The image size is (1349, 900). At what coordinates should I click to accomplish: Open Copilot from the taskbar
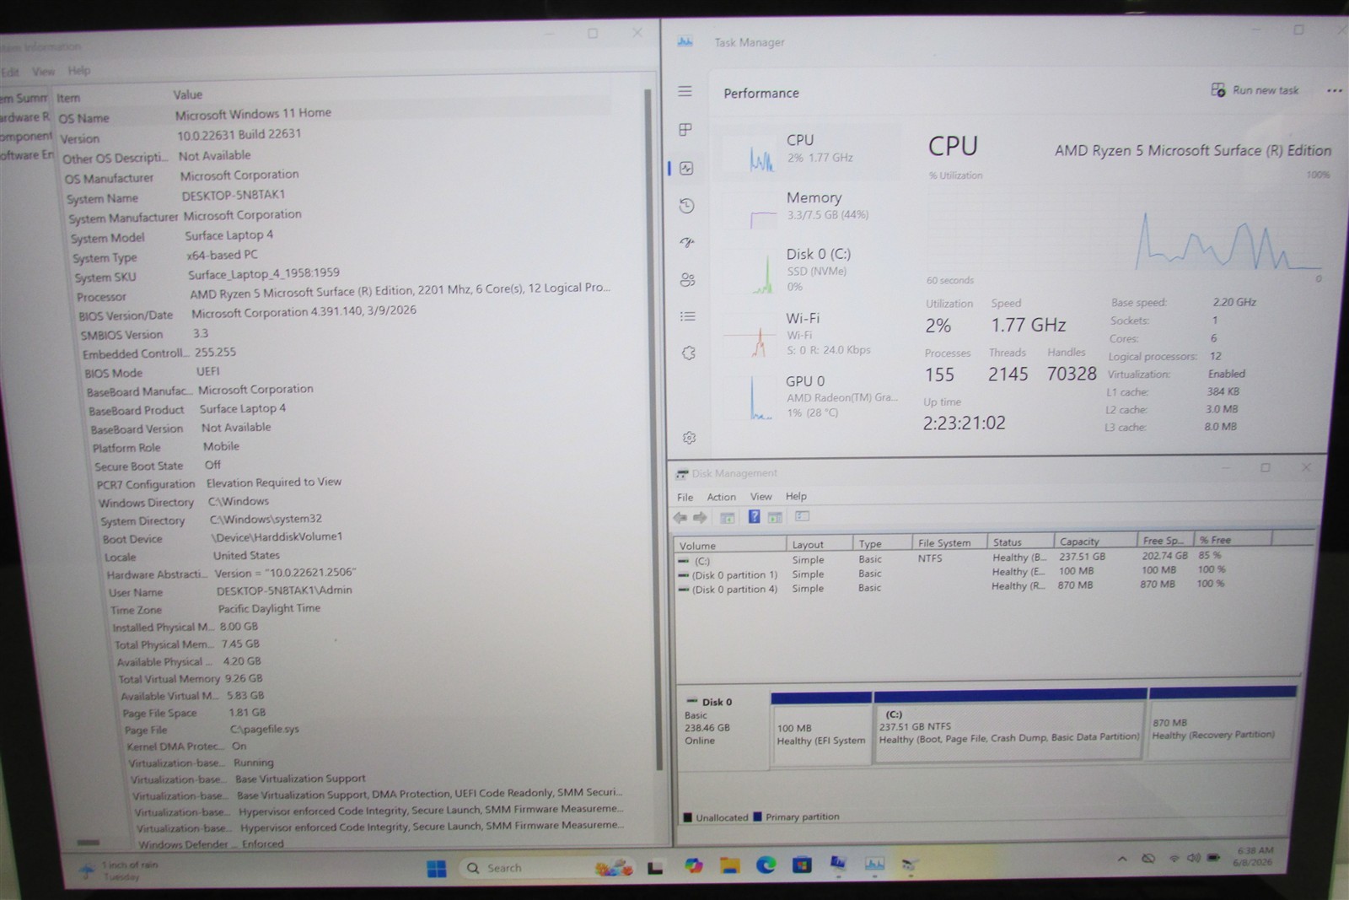(x=693, y=866)
